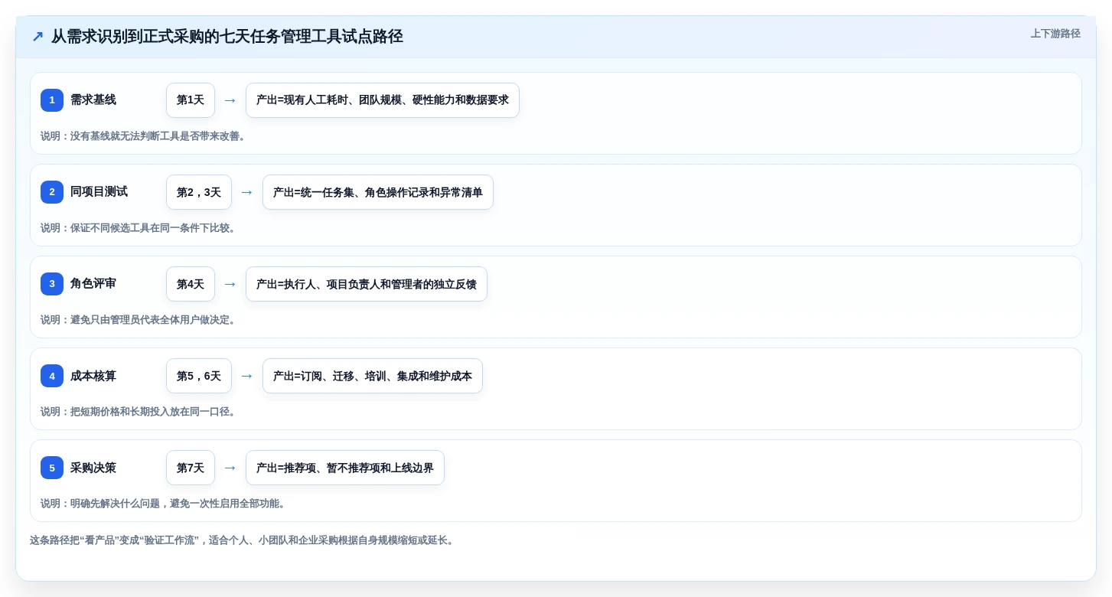Viewport: 1112px width, 597px height.
Task: Click the arrow icon beside the title
Action: 38,37
